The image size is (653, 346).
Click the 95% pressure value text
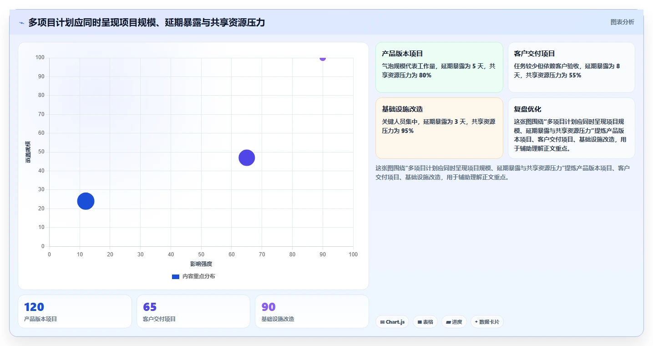click(408, 131)
